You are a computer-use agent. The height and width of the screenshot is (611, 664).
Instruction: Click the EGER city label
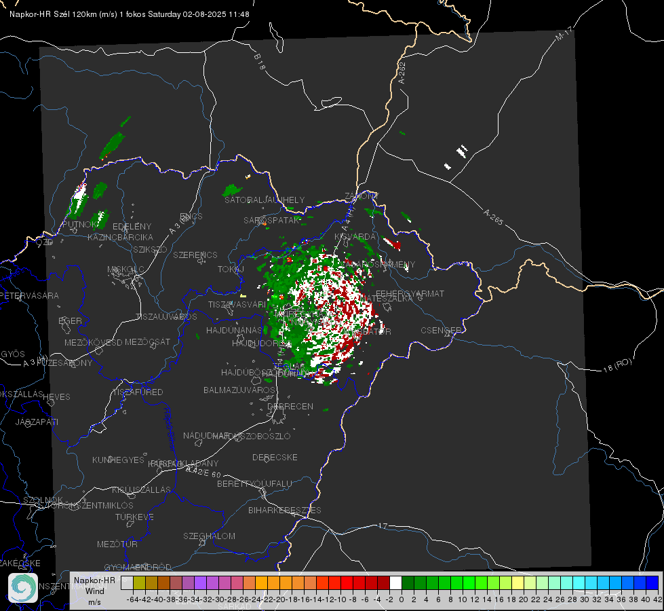(70, 320)
